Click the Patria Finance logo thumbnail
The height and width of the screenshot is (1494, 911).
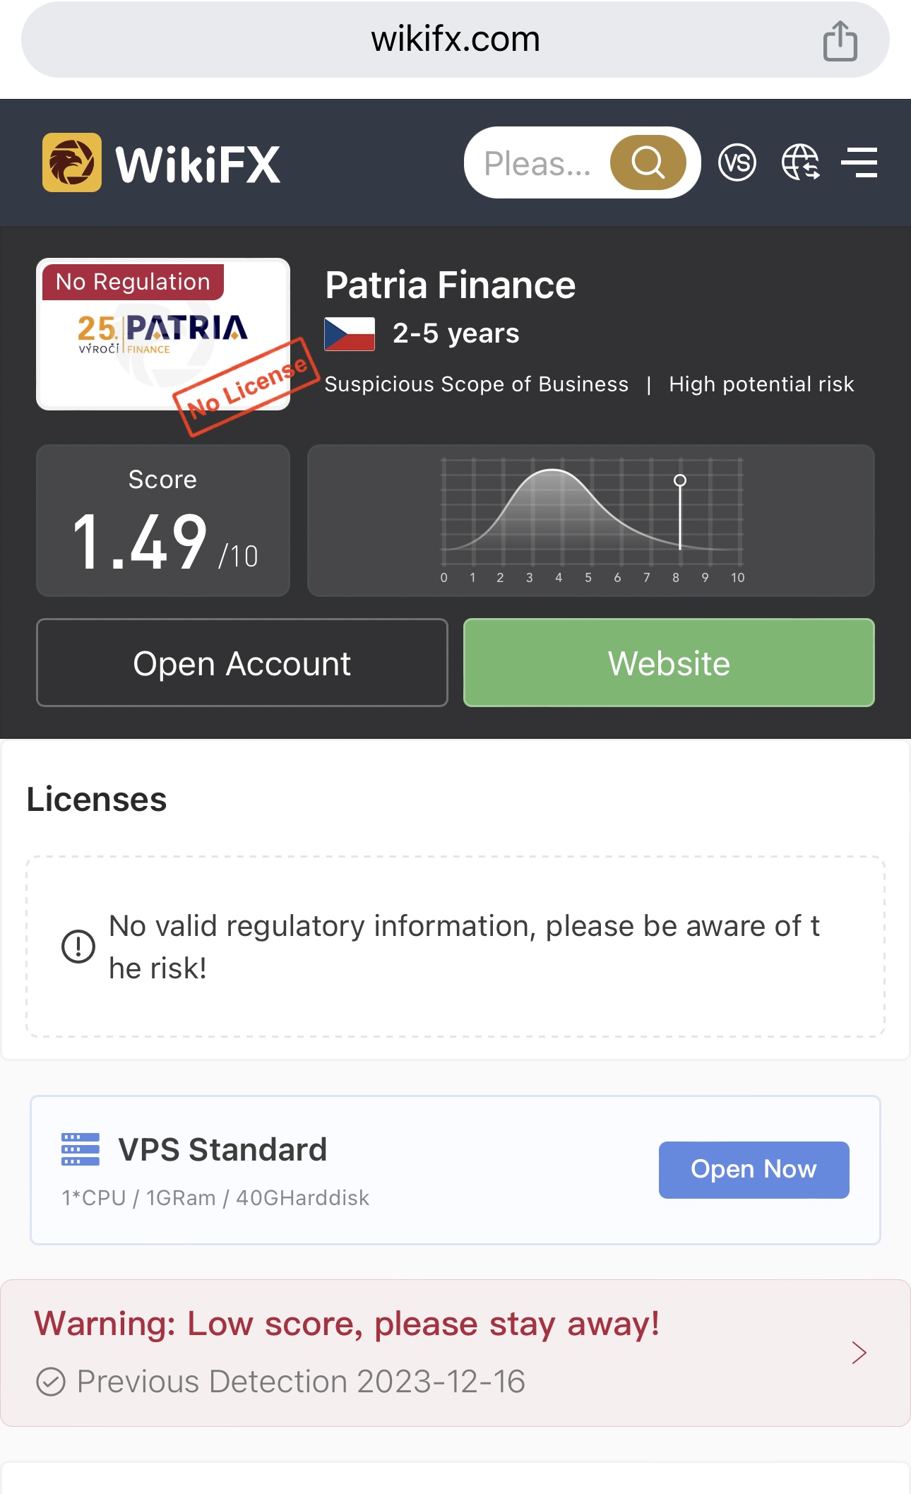pos(163,334)
